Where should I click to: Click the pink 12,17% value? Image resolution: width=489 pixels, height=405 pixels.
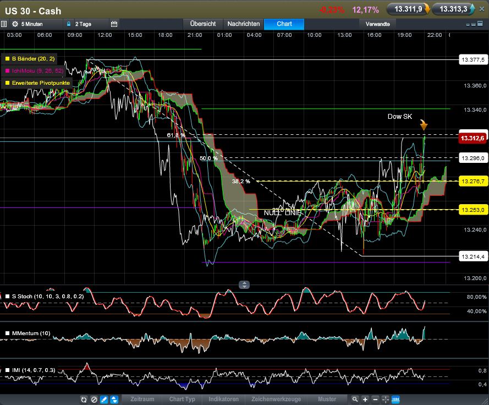(365, 10)
